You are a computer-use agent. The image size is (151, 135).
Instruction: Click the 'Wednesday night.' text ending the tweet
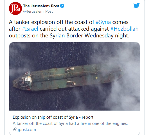(x=107, y=36)
